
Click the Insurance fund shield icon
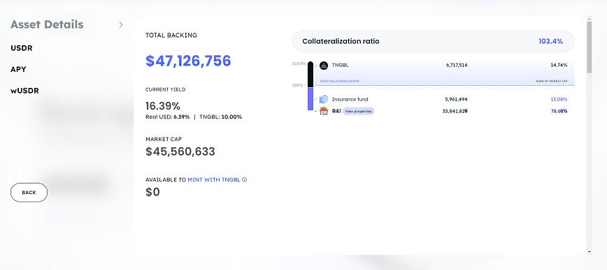(x=324, y=99)
